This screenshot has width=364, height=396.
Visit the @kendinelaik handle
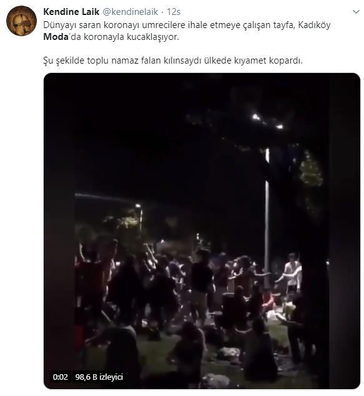tap(130, 12)
